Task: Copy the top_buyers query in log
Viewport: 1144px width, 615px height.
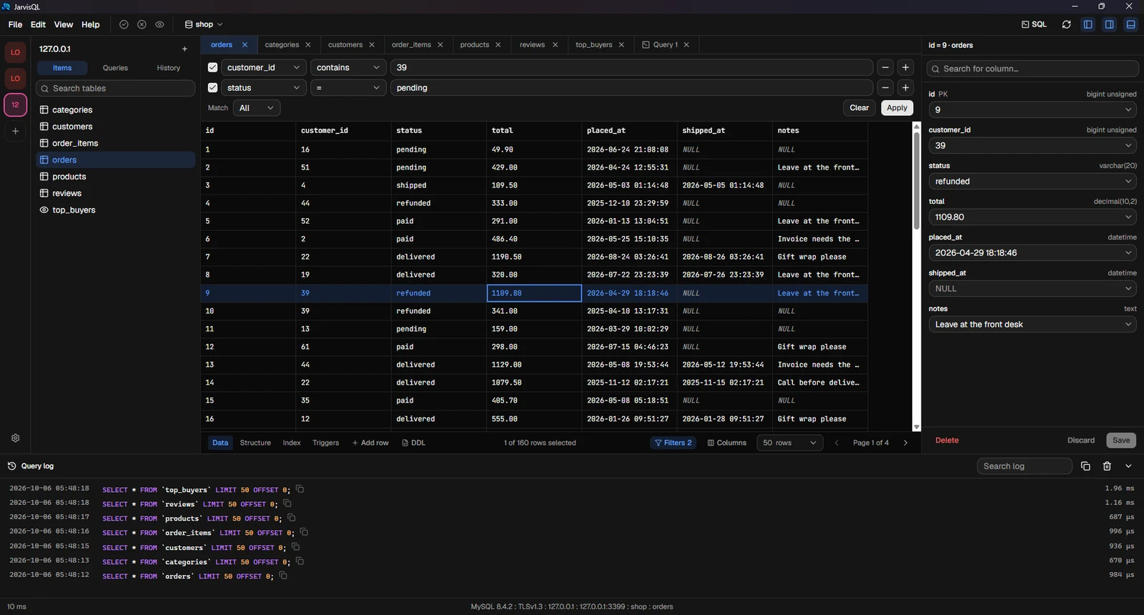Action: (300, 489)
